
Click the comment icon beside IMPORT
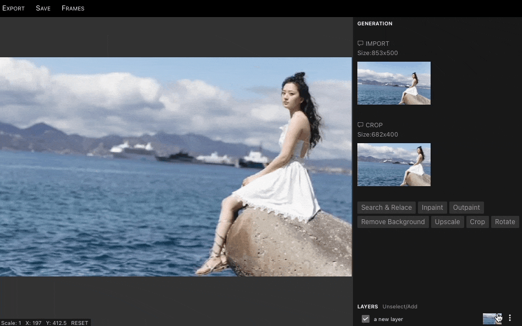coord(361,44)
